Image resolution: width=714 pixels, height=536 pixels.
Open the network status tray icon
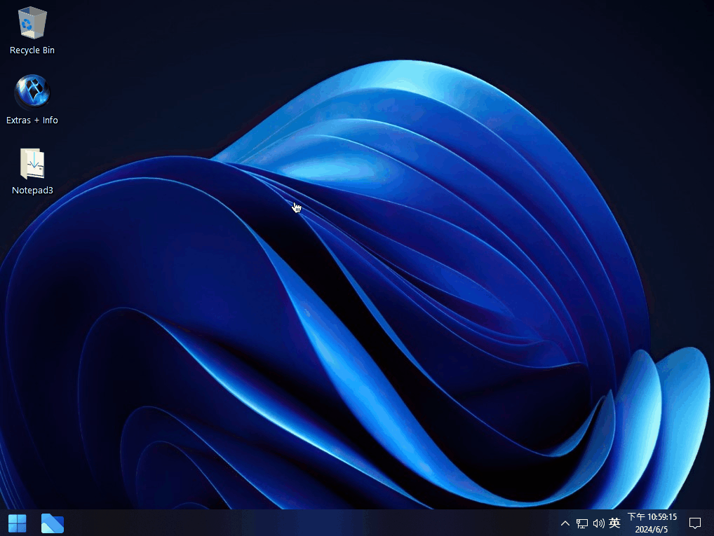582,523
